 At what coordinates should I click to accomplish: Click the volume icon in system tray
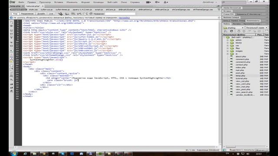[x=248, y=154]
